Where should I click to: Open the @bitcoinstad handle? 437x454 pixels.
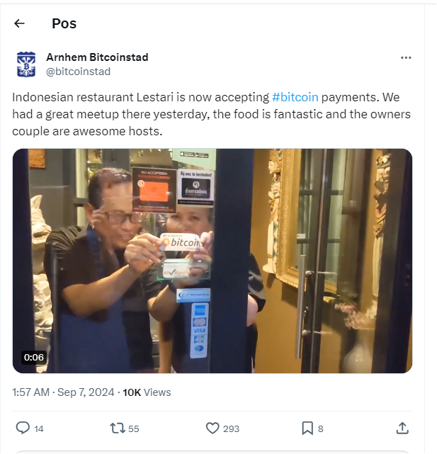(x=78, y=72)
